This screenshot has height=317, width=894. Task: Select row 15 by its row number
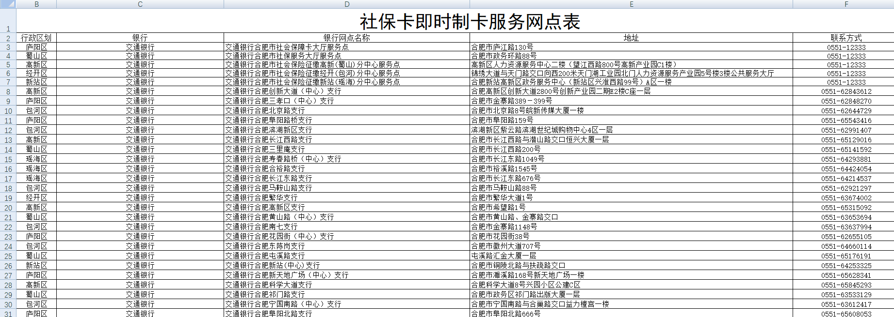tap(8, 159)
